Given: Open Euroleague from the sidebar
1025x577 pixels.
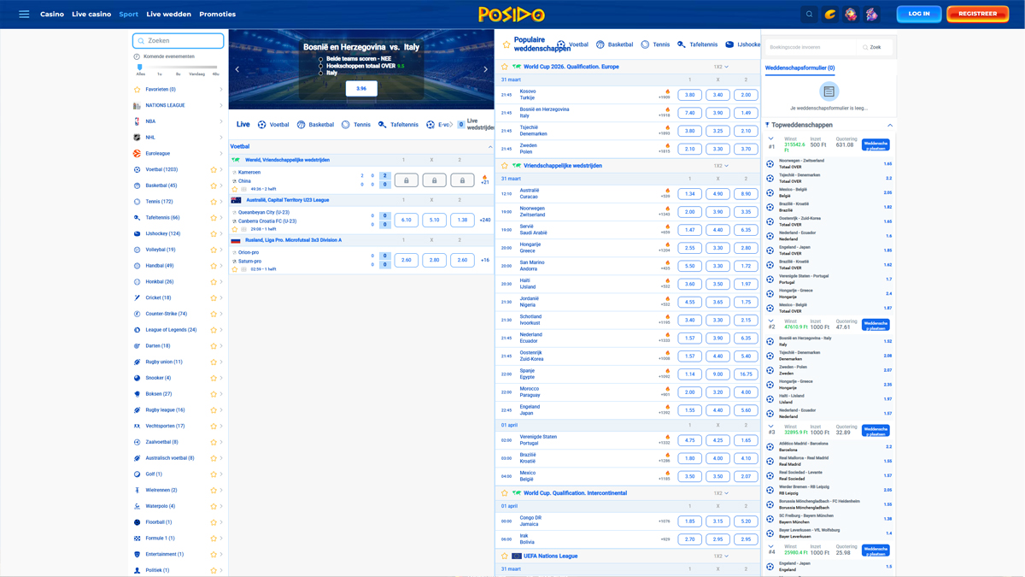Looking at the screenshot, I should [x=157, y=154].
